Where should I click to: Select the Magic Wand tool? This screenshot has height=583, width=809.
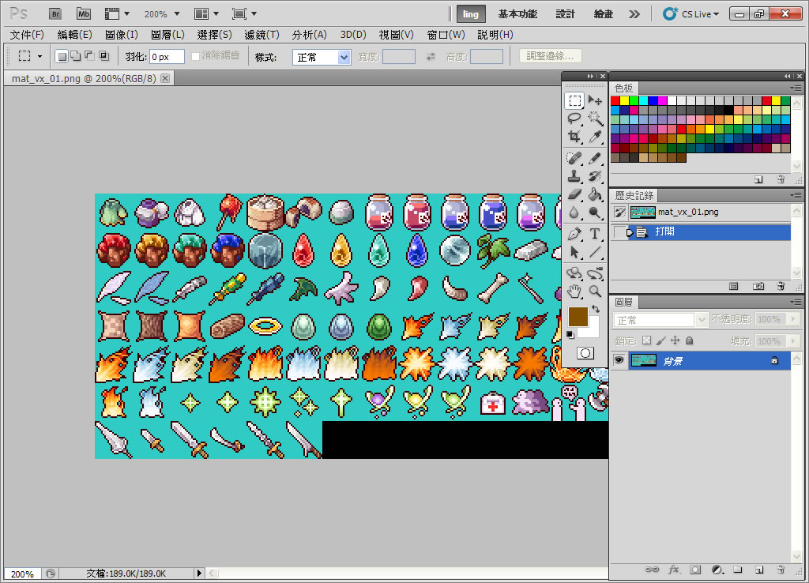coord(595,118)
